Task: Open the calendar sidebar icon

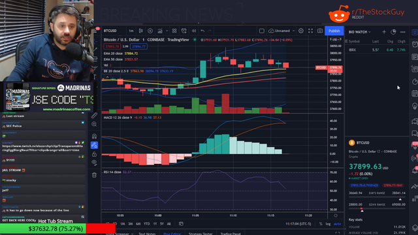Action: pos(415,93)
